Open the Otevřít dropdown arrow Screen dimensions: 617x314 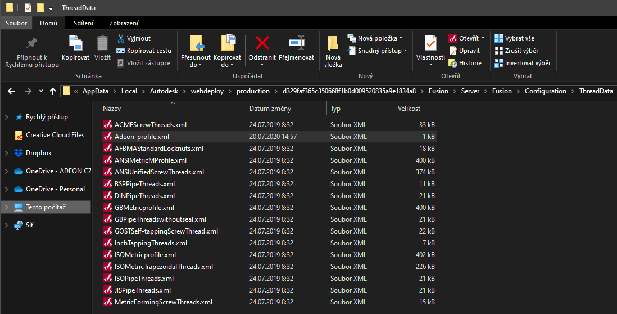point(483,38)
